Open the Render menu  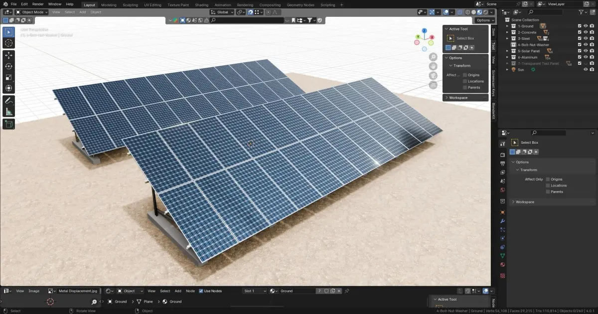tap(38, 4)
